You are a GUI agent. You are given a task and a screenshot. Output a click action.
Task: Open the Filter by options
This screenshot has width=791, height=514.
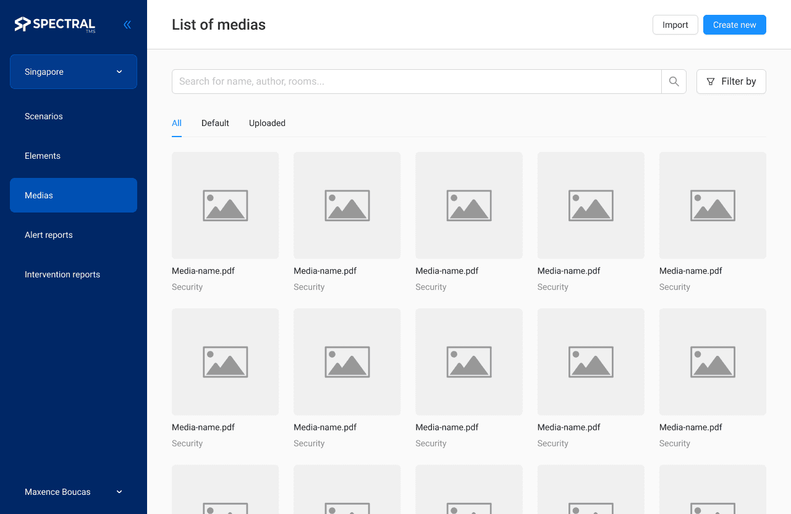731,82
